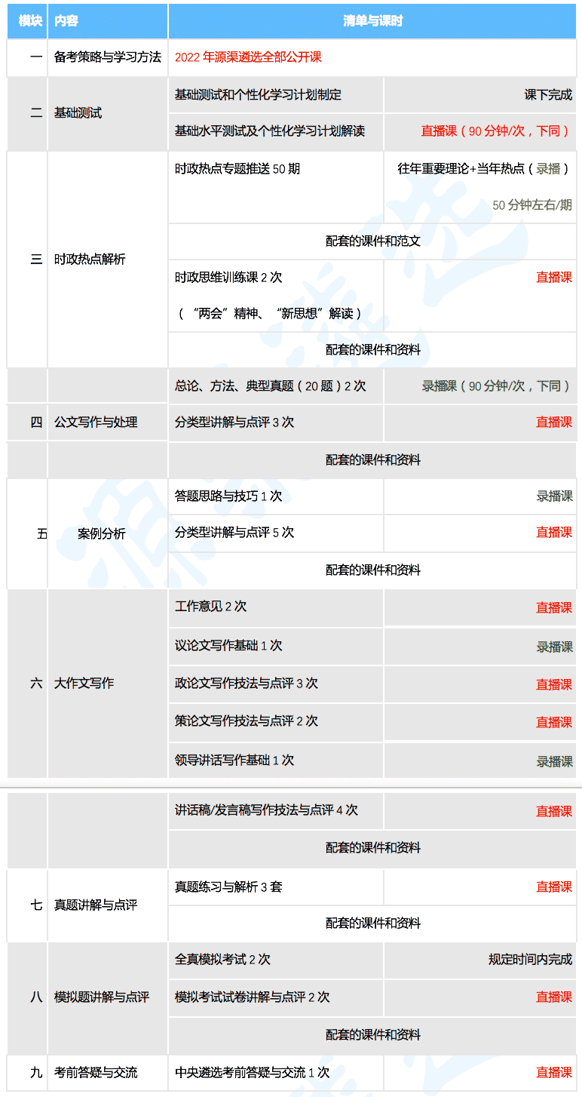Click 直播课 beside 策论文写作技法与点评2次

[x=554, y=723]
